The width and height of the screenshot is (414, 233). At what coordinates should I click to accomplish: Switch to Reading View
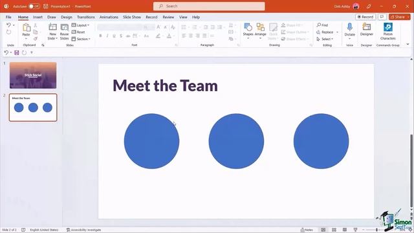345,230
